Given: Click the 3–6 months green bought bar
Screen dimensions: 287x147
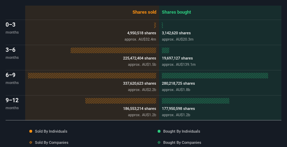Looking at the screenshot, I should pyautogui.click(x=165, y=50).
